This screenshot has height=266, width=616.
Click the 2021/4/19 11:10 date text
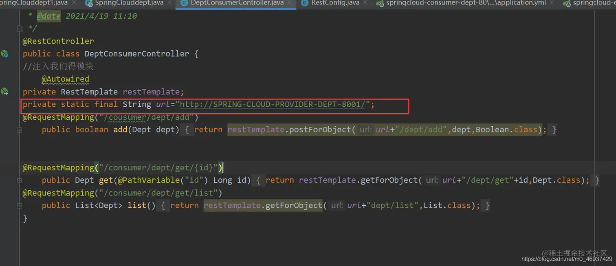pos(101,16)
